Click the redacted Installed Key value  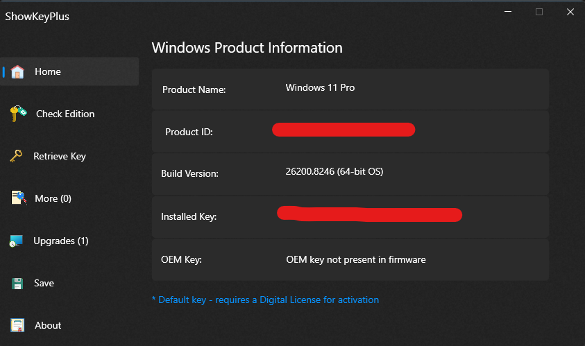(369, 214)
